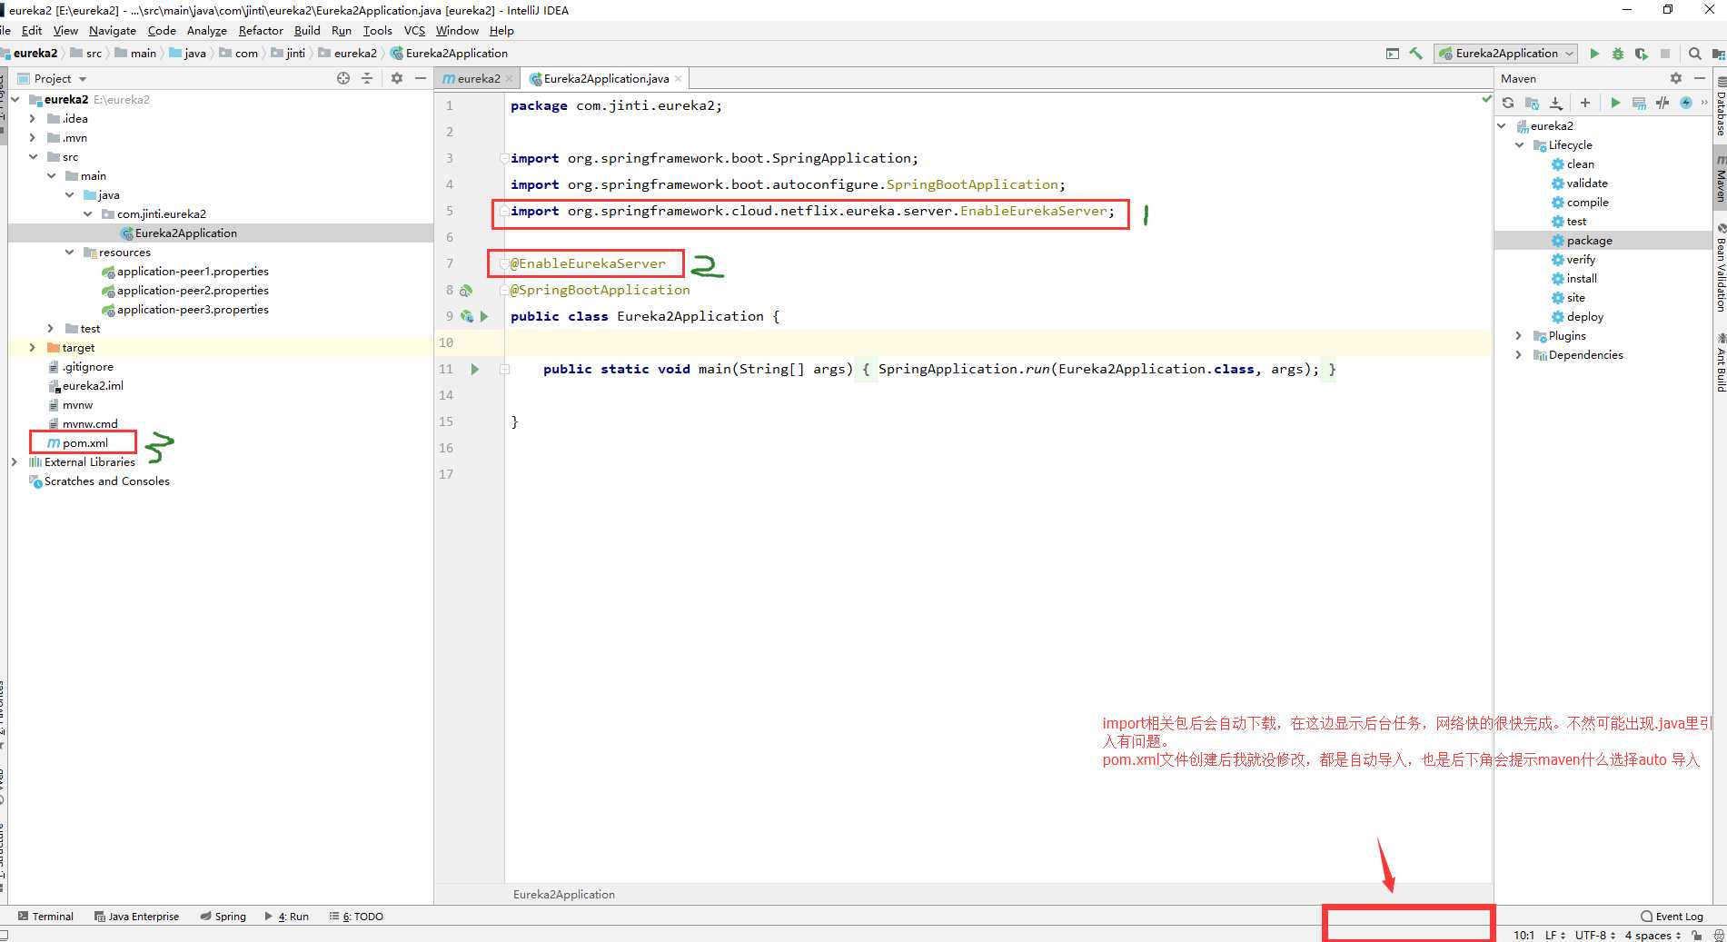Run with Coverage icon in the toolbar
This screenshot has width=1727, height=942.
[1642, 54]
